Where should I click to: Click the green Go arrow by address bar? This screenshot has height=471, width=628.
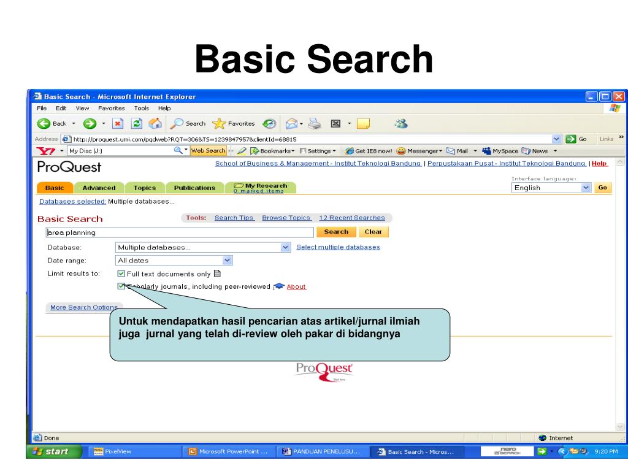point(571,139)
